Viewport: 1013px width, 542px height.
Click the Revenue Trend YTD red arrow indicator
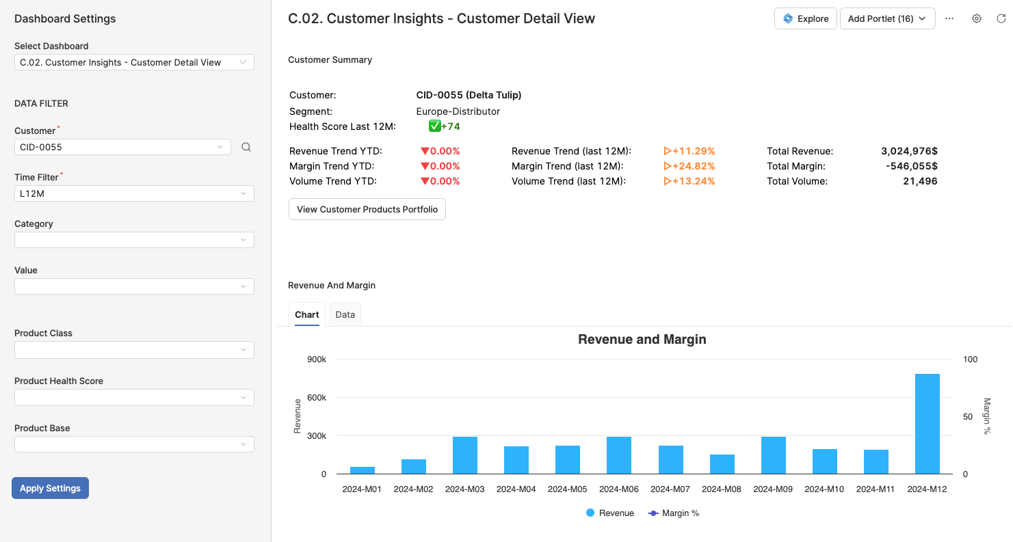click(x=424, y=151)
